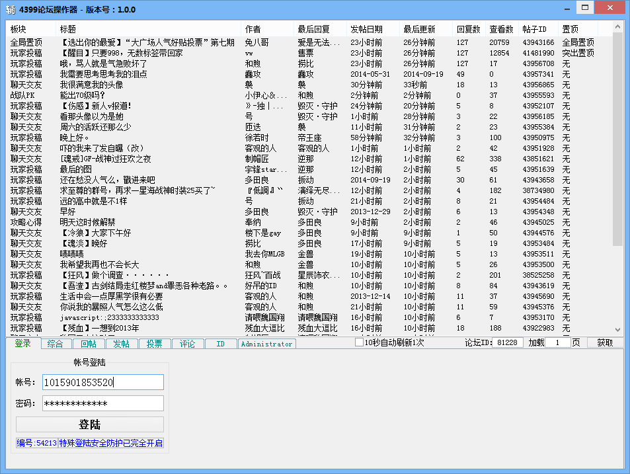
Task: Click the 论坛ID input field
Action: (508, 342)
